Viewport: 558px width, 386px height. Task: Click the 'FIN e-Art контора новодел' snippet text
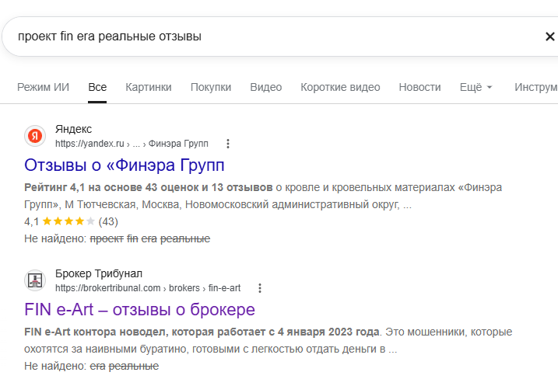[202, 332]
